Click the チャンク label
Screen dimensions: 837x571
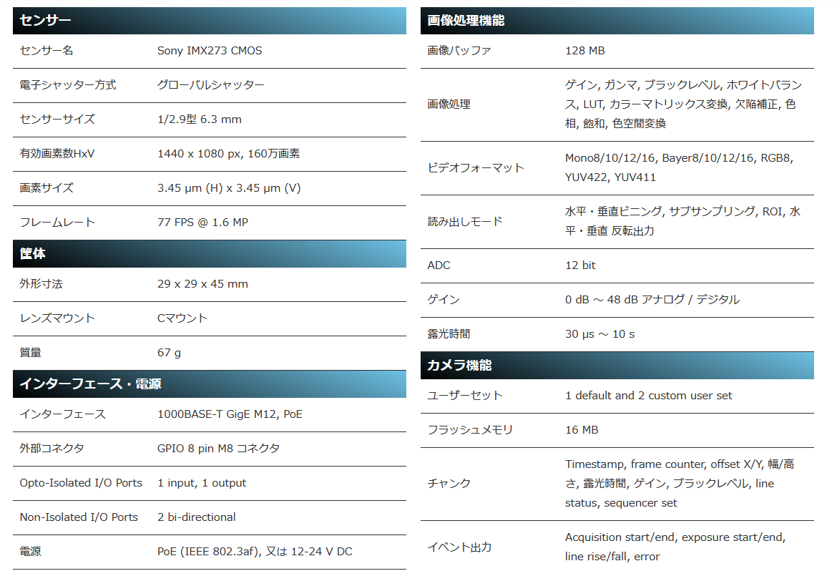(449, 484)
